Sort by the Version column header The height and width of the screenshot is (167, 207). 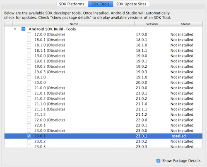coord(152,24)
